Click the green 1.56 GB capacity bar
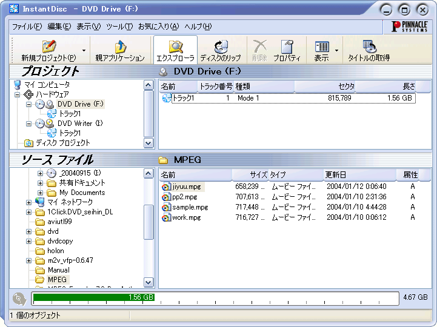Screen dimensions: 437x327 pyautogui.click(x=93, y=297)
